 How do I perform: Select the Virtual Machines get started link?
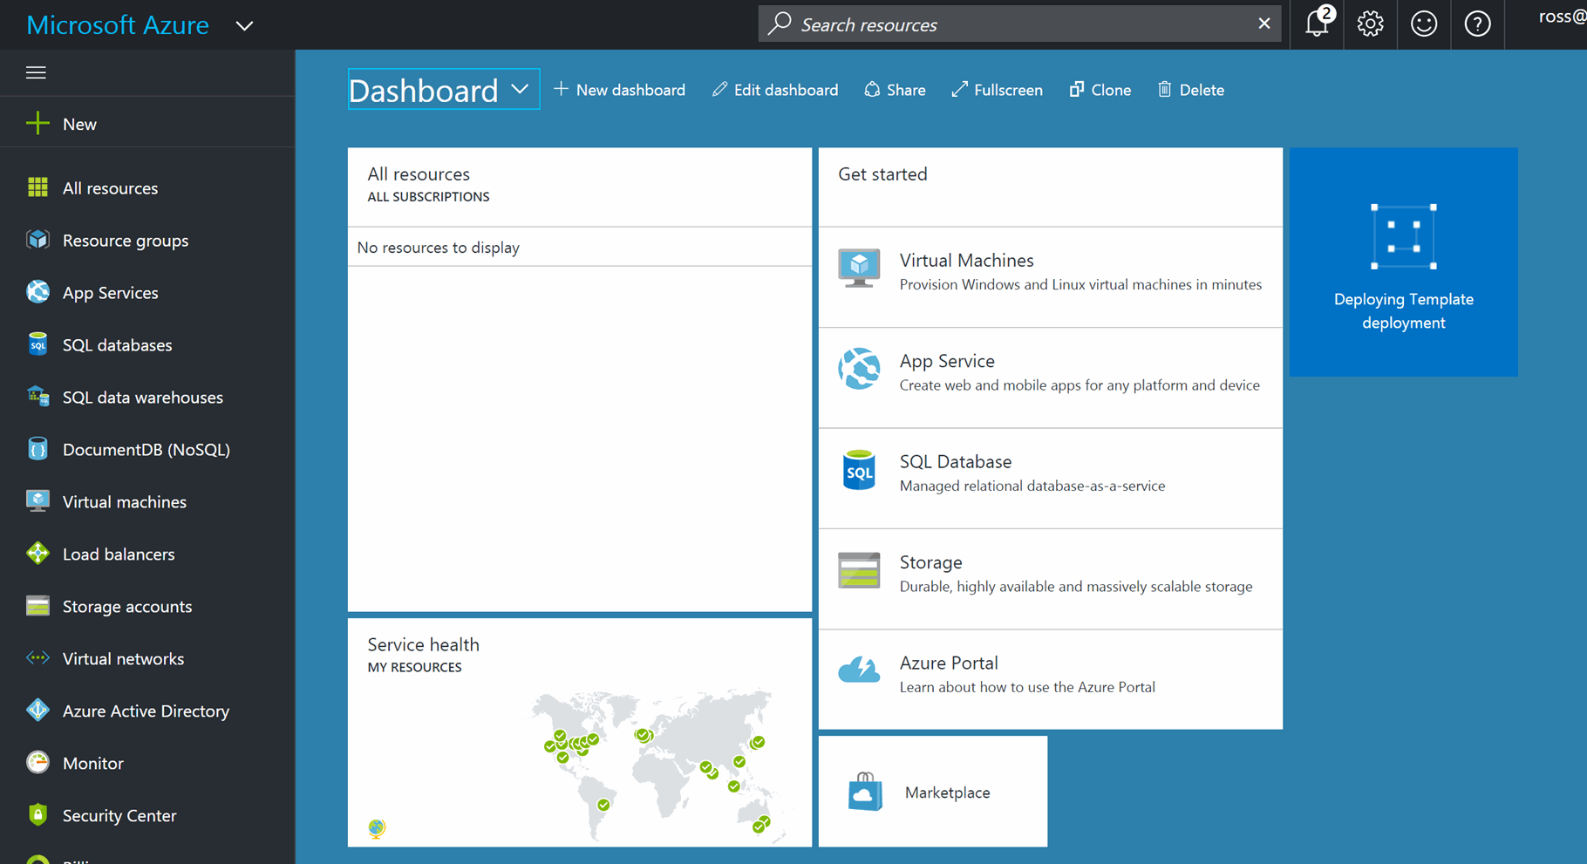1050,276
